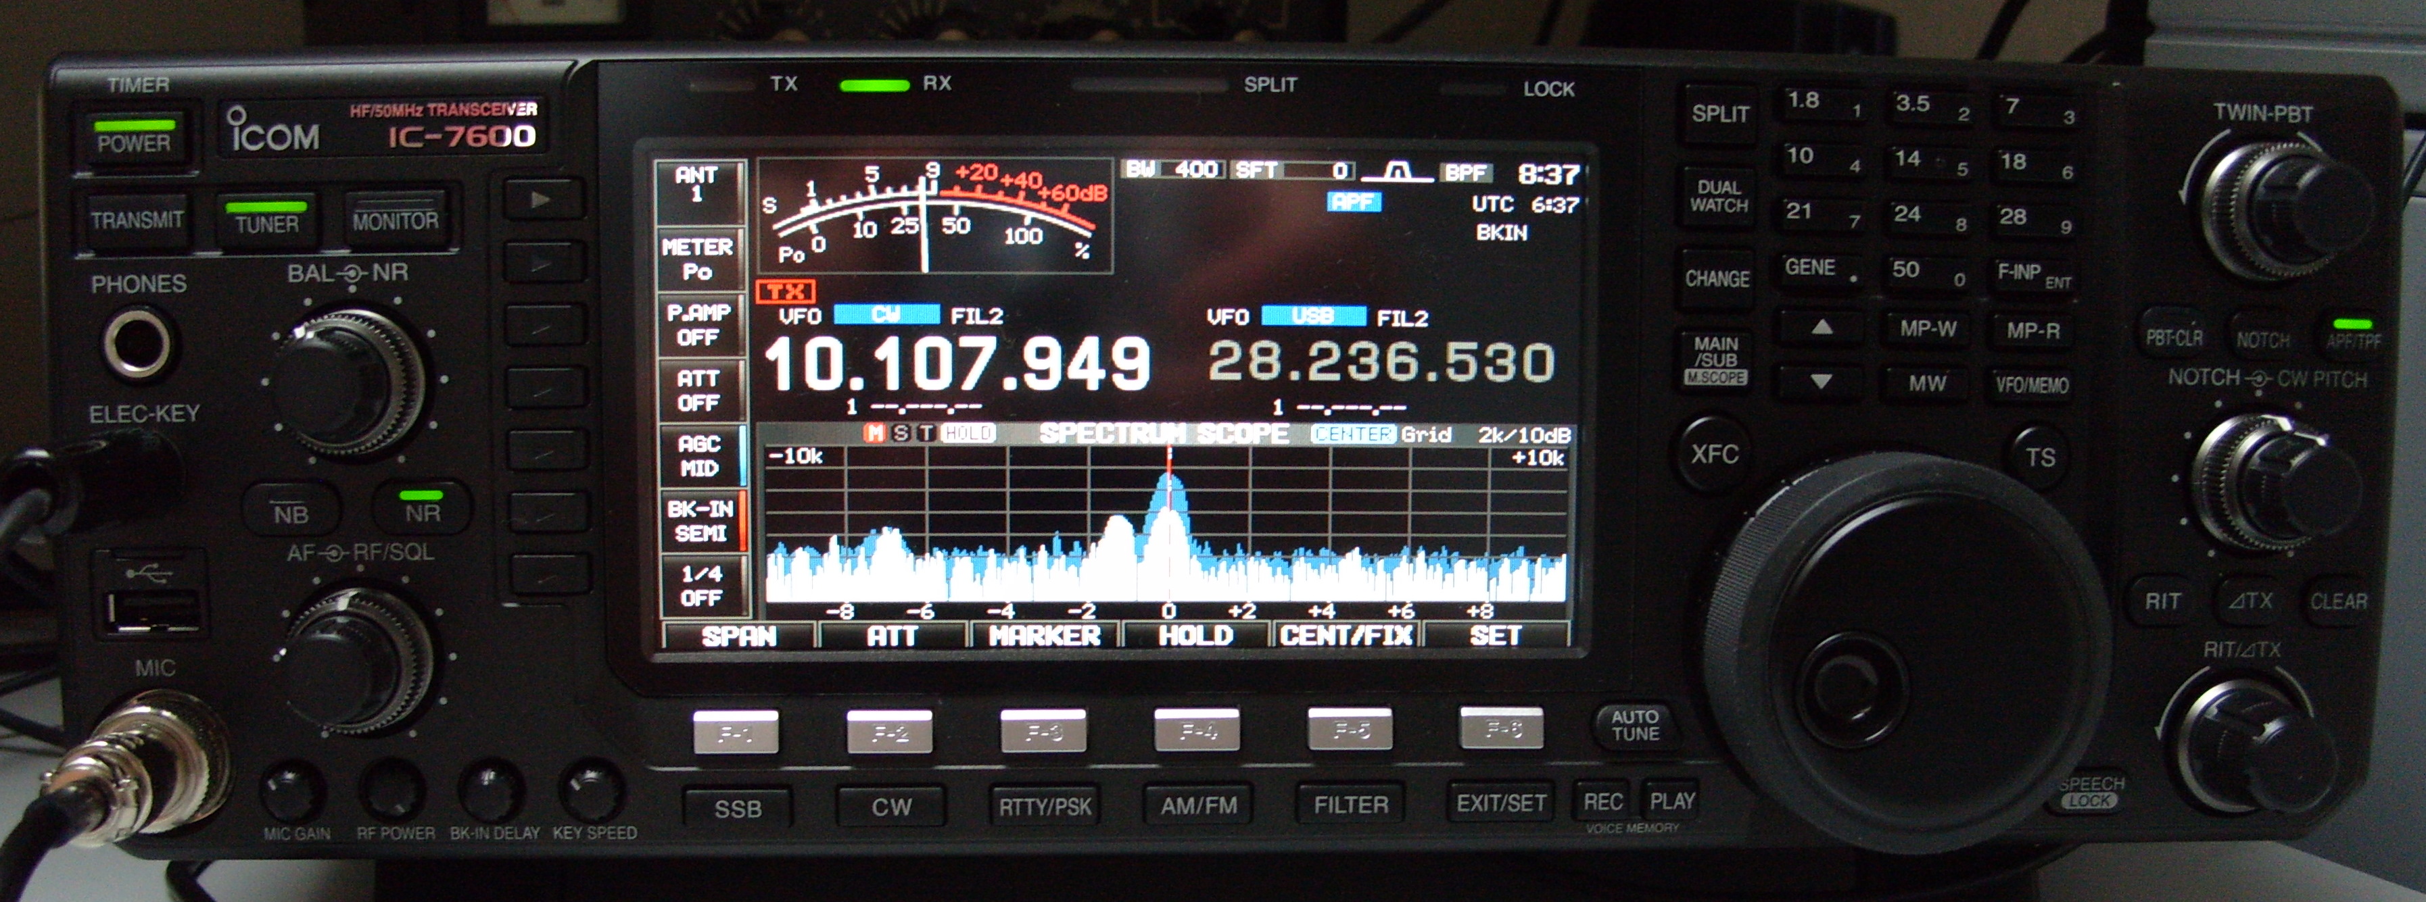2426x902 pixels.
Task: Push the F-INP ENT key
Action: 2035,274
